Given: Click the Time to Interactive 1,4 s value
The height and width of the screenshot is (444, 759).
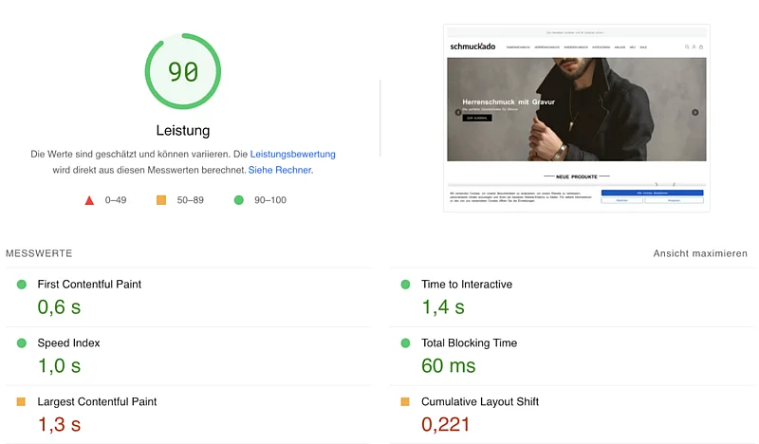Looking at the screenshot, I should pos(442,306).
